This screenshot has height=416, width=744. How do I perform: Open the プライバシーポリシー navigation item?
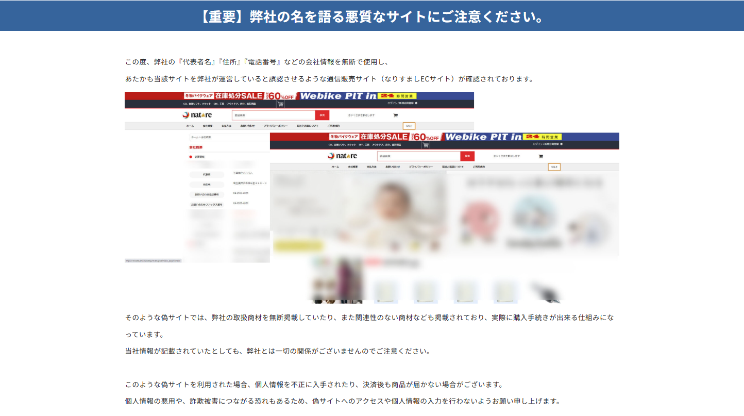pyautogui.click(x=276, y=125)
